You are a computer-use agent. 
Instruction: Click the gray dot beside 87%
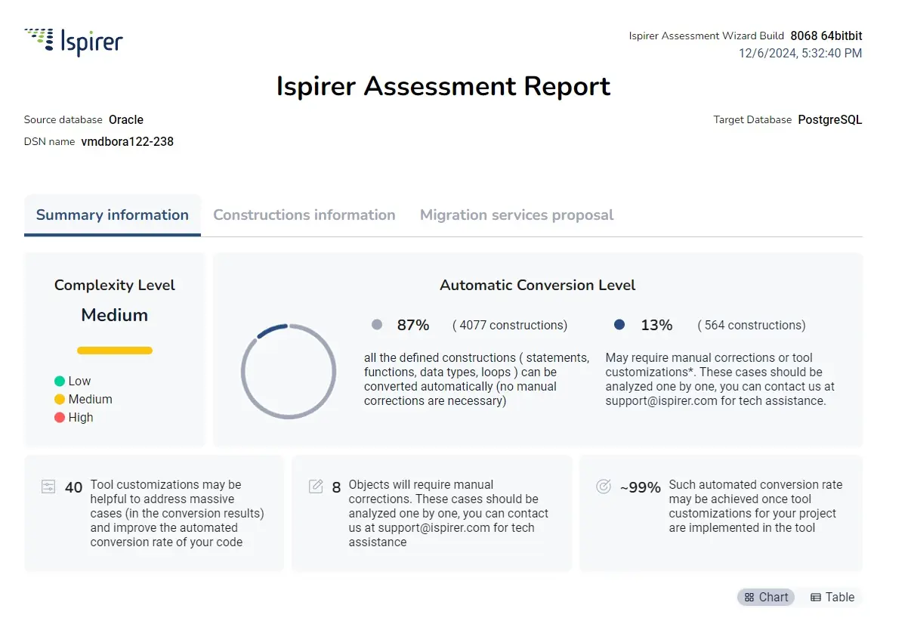click(x=377, y=325)
